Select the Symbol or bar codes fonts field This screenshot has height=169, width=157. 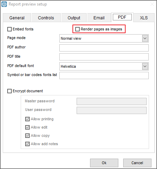[104, 75]
